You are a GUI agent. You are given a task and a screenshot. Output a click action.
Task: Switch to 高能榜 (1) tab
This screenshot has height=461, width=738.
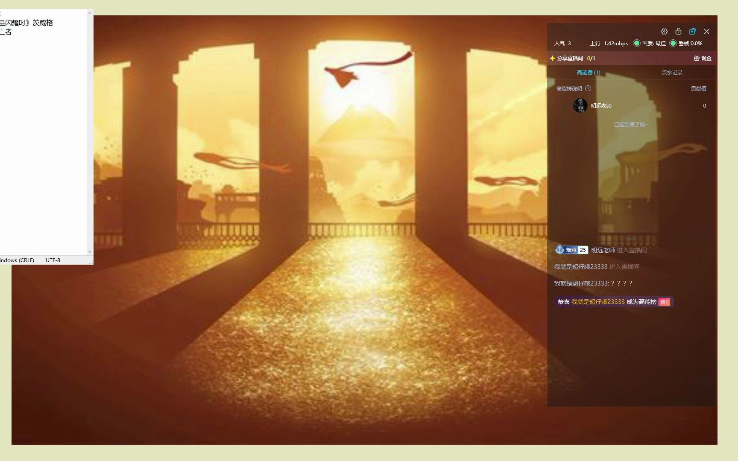tap(589, 73)
